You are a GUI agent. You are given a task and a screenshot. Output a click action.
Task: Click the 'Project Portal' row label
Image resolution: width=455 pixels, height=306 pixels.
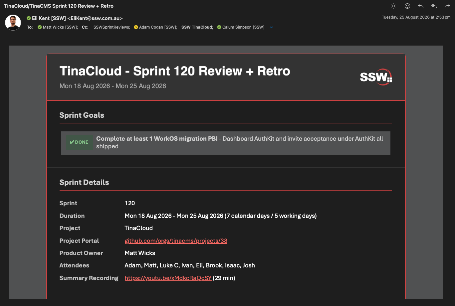click(79, 241)
